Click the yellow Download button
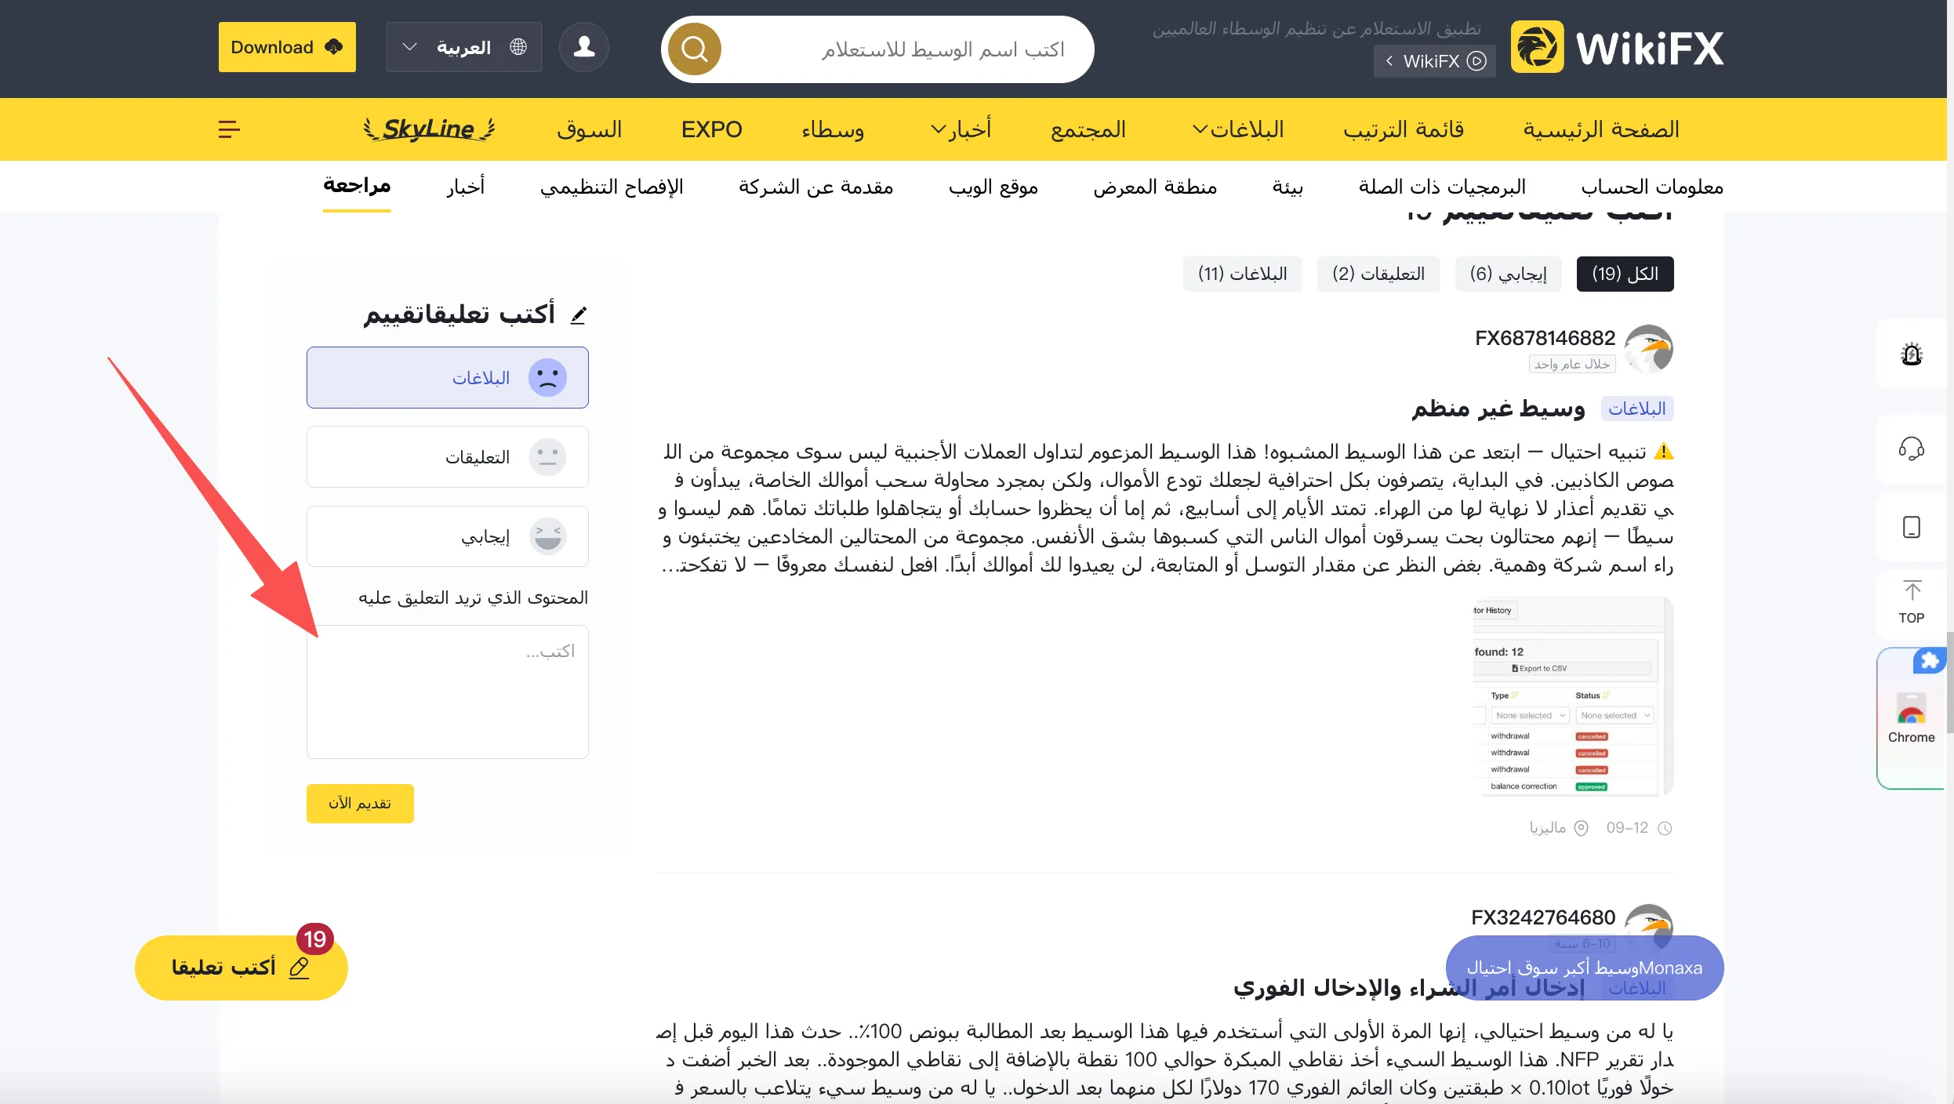Viewport: 1954px width, 1104px height. pos(287,47)
